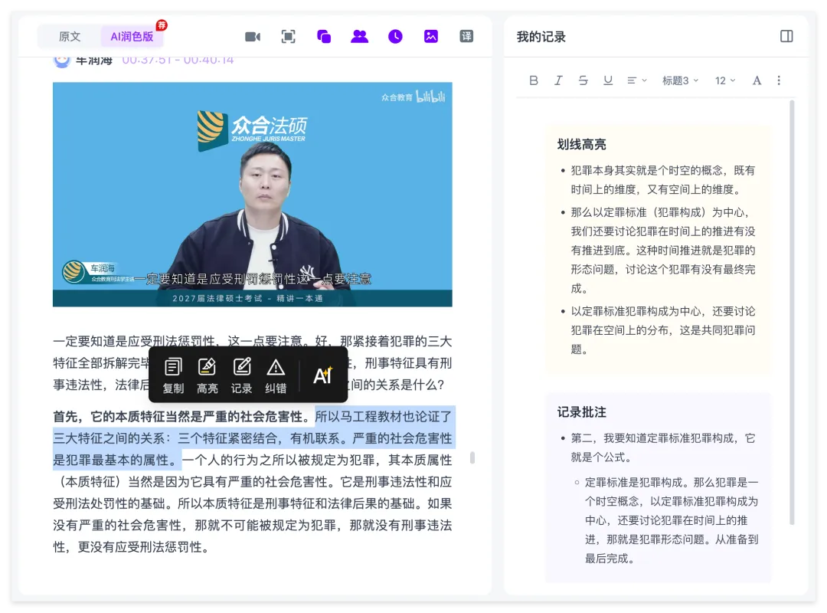Click the purple image icon
Image resolution: width=827 pixels, height=613 pixels.
[431, 37]
